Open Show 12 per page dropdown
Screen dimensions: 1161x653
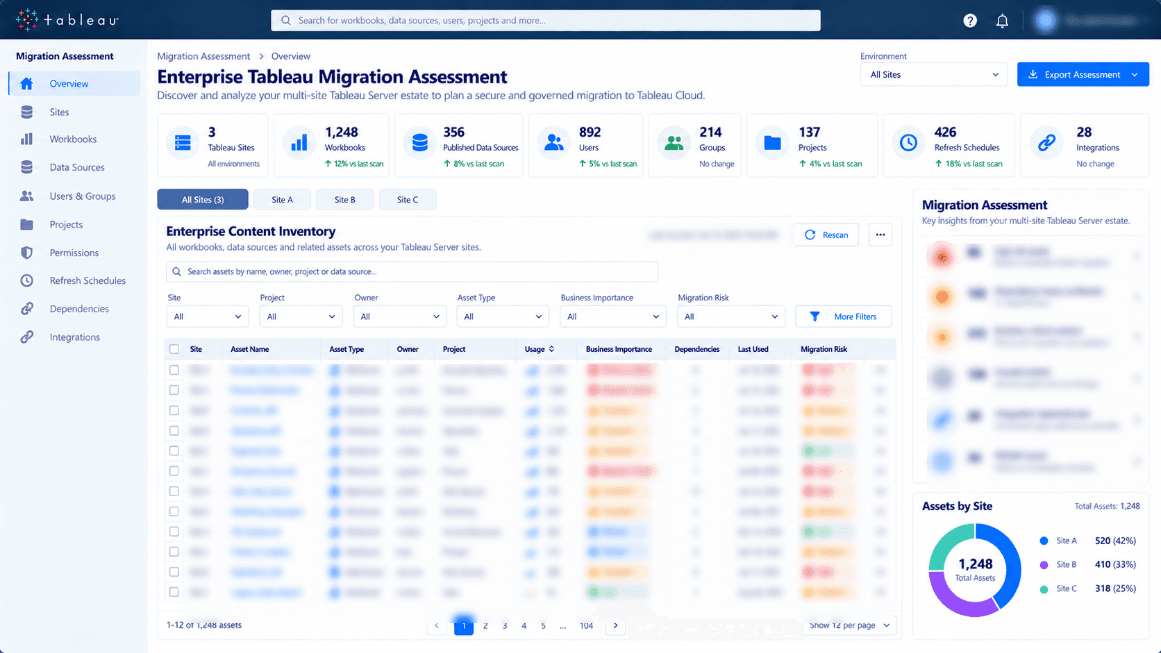click(850, 625)
